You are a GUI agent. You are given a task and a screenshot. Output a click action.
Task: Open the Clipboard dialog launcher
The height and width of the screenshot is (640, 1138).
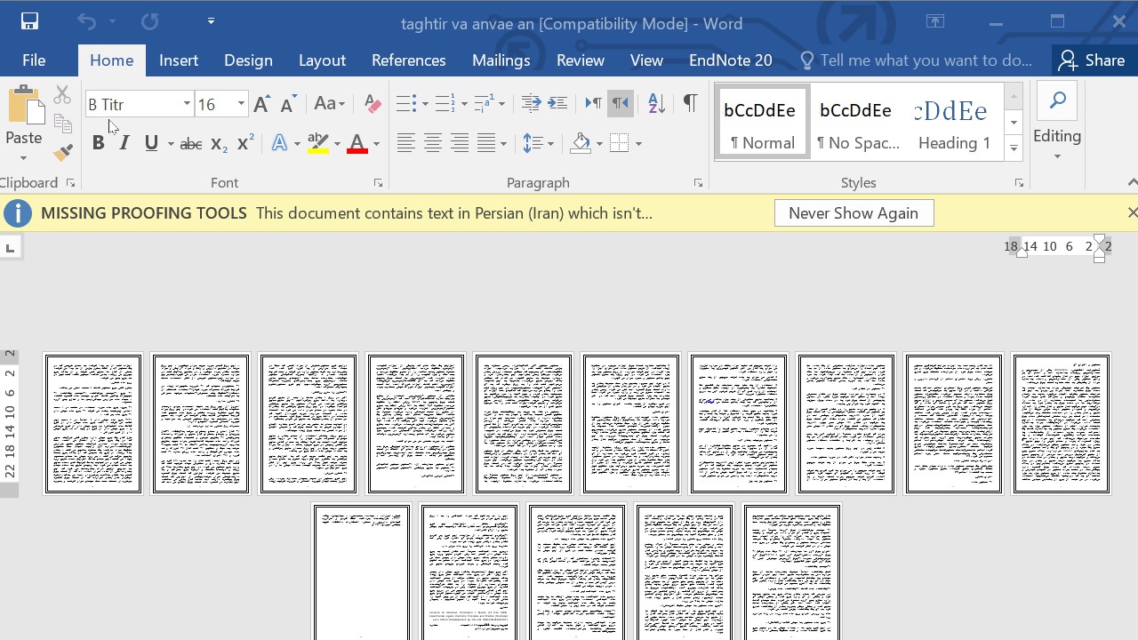point(70,183)
